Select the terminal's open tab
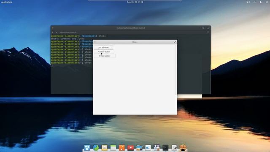 pos(67,33)
